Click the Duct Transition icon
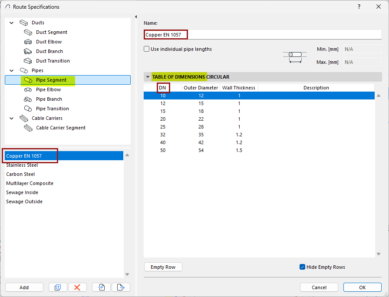The image size is (389, 297). click(x=28, y=61)
